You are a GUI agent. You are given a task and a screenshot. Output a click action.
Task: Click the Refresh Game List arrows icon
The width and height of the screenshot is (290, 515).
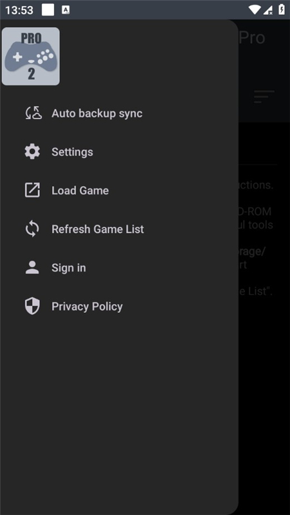pos(32,229)
